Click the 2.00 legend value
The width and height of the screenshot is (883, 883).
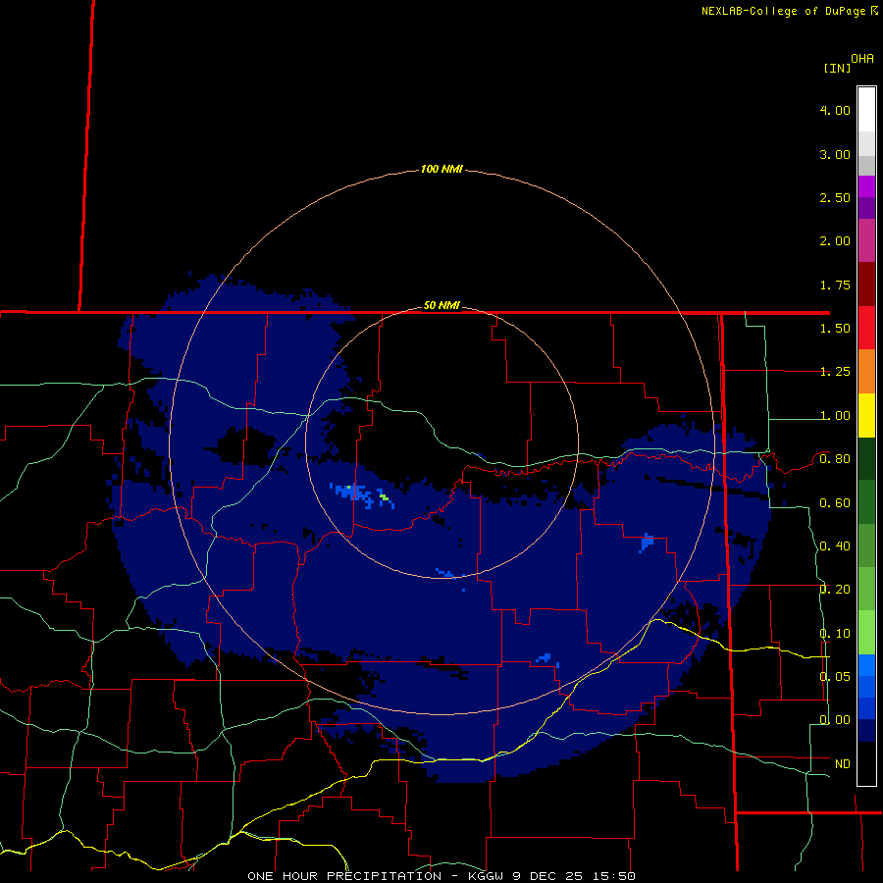(835, 241)
